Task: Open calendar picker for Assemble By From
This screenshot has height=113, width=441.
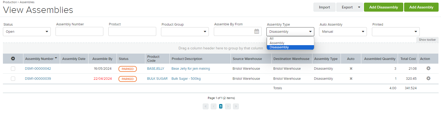Action: coord(257,31)
